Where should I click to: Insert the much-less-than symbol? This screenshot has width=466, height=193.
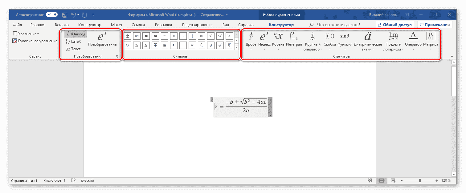pyautogui.click(x=220, y=36)
